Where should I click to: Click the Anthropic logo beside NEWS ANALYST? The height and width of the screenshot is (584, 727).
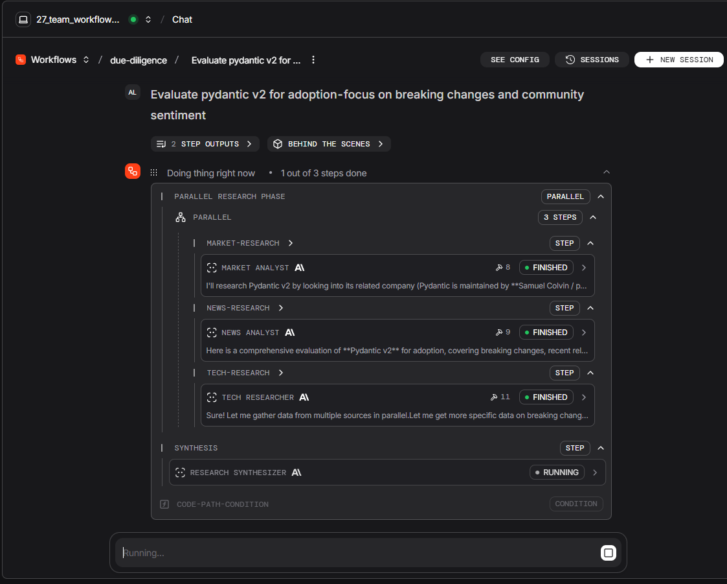(290, 333)
